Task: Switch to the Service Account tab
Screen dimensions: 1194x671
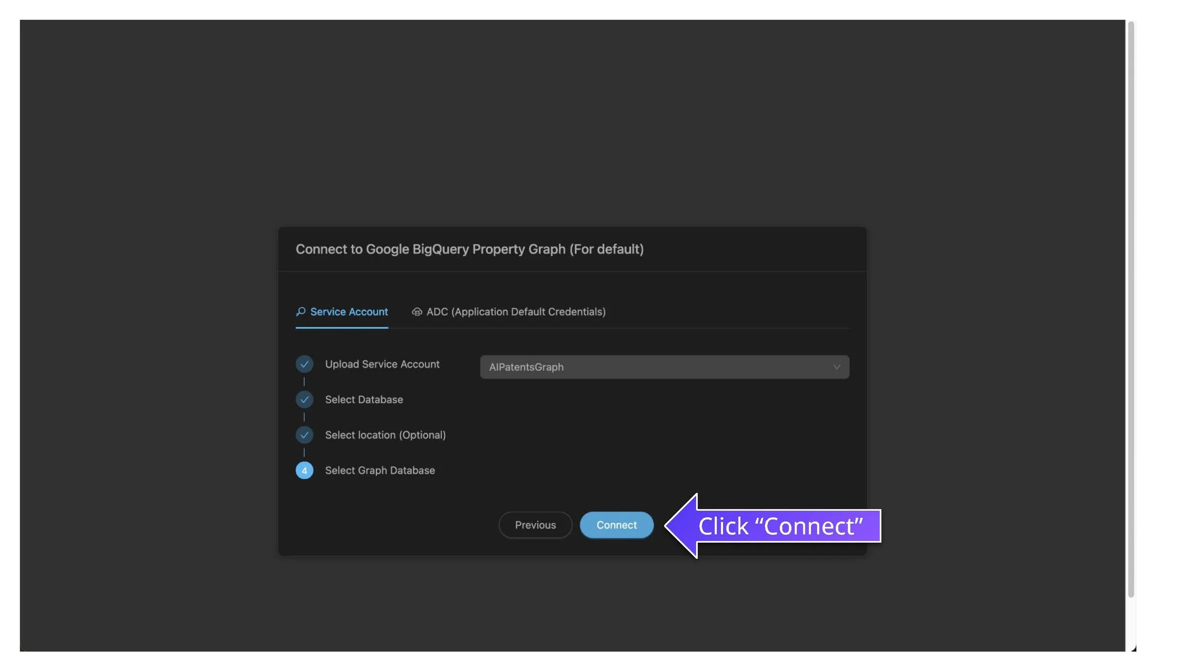Action: point(349,312)
